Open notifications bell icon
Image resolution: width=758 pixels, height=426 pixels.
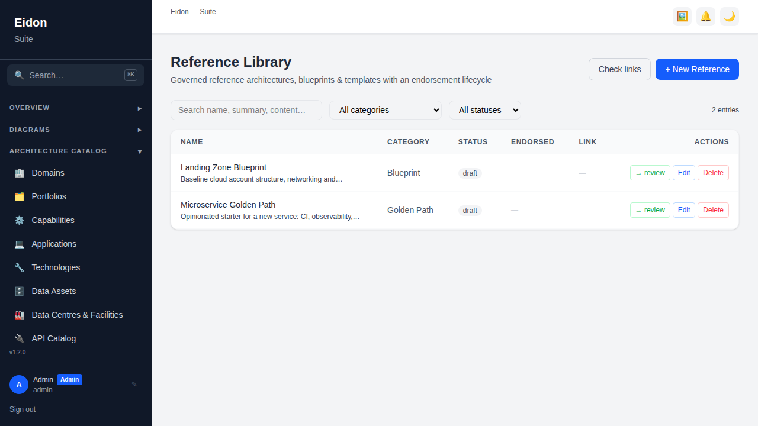[706, 17]
